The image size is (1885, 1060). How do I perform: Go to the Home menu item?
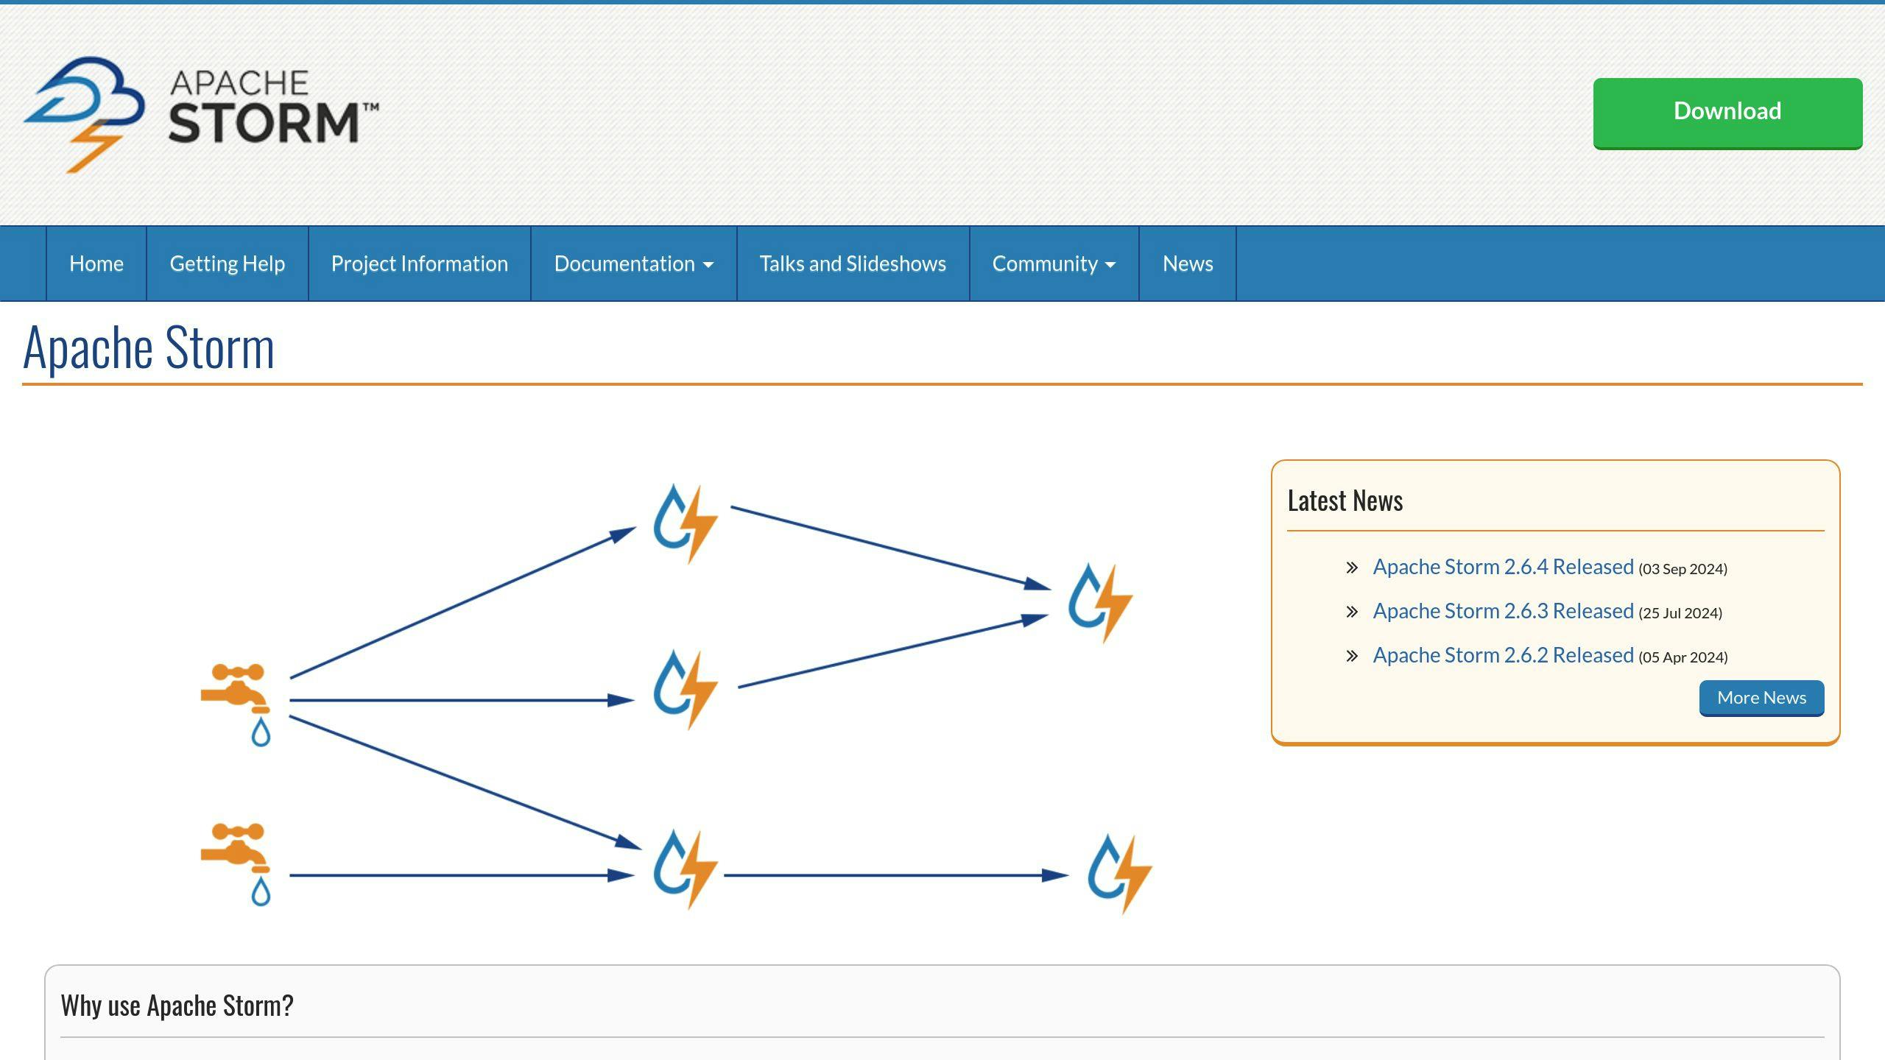(96, 264)
